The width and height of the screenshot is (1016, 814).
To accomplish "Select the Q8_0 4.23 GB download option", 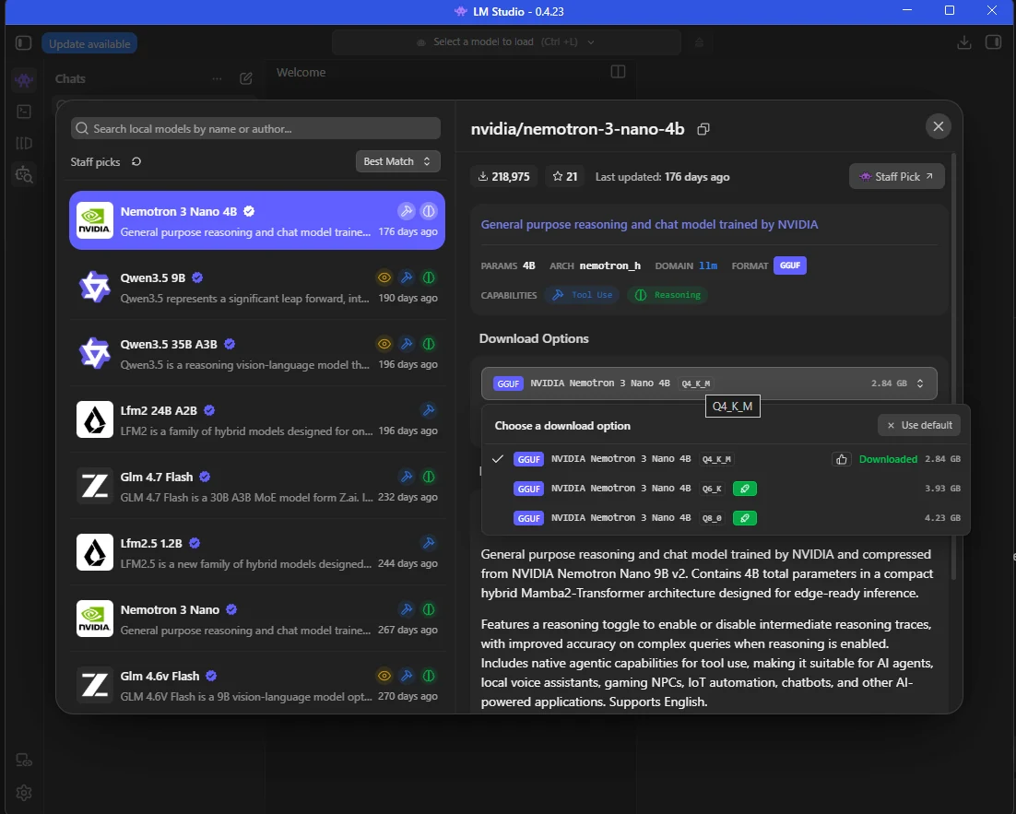I will click(x=726, y=518).
